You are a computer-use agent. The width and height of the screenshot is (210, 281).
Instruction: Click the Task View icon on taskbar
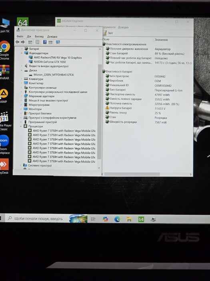(93, 219)
